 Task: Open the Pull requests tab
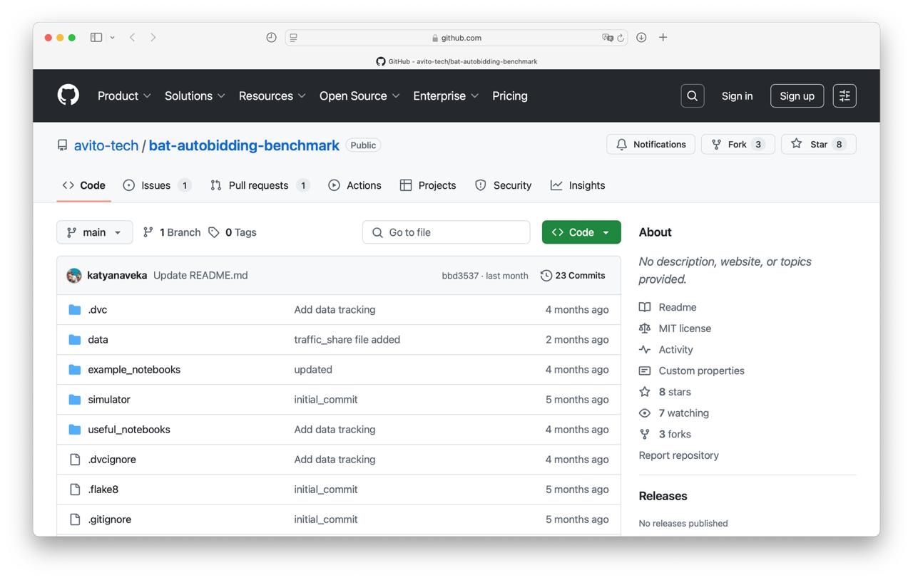point(260,185)
